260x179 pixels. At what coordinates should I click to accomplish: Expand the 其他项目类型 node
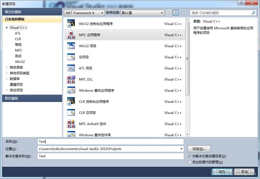(7, 73)
